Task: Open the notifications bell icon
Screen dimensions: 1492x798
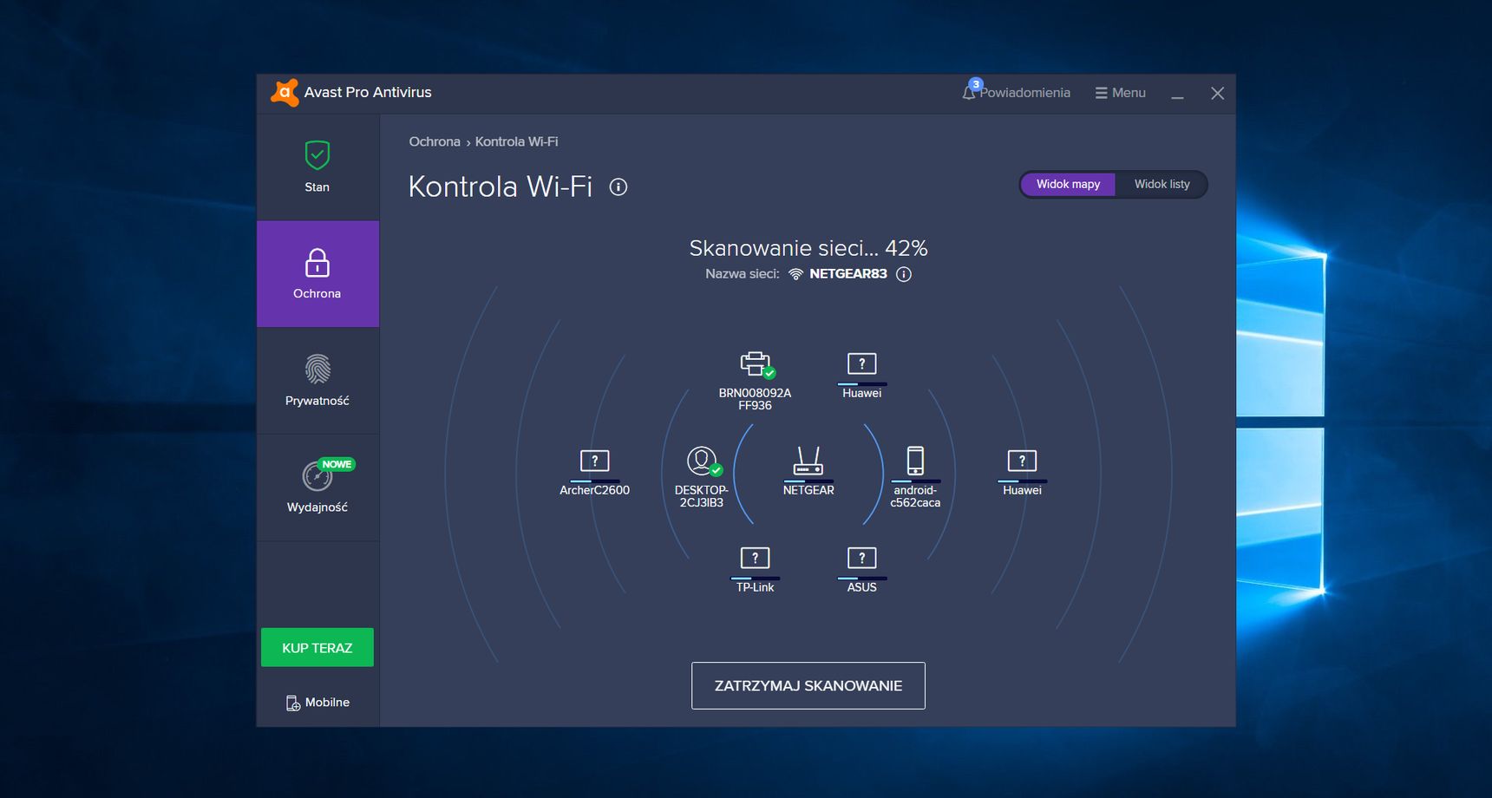Action: 971,91
